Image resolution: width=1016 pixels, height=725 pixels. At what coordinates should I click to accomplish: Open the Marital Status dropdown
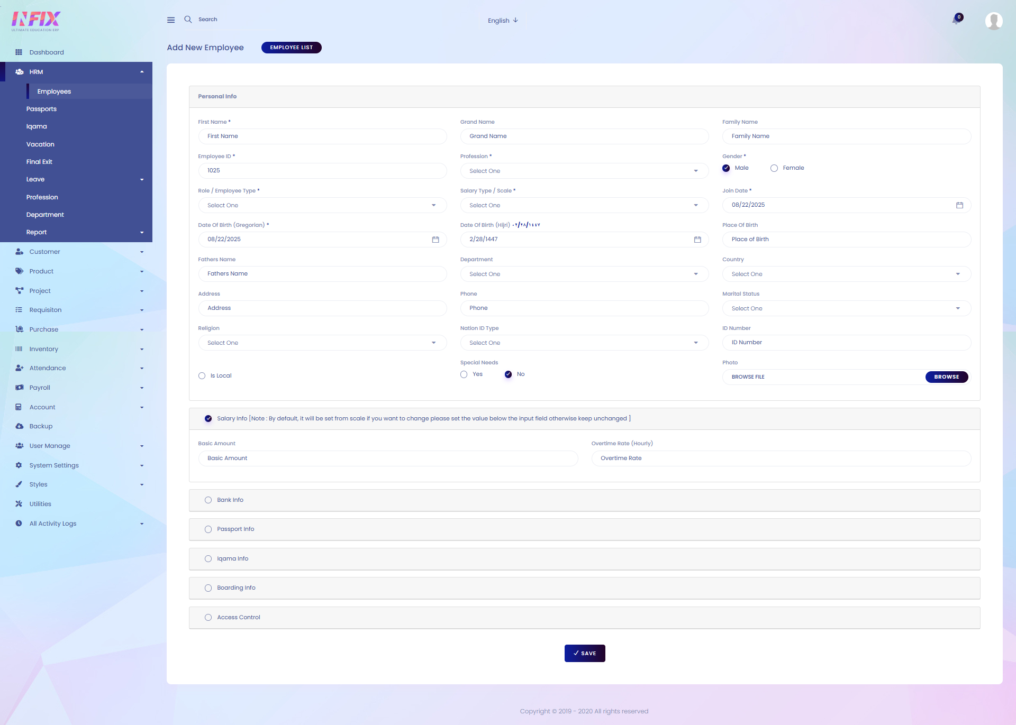(x=847, y=308)
